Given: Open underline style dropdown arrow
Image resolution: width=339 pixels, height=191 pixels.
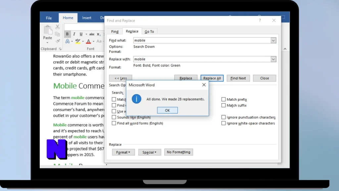Looking at the screenshot, I should pos(86,34).
